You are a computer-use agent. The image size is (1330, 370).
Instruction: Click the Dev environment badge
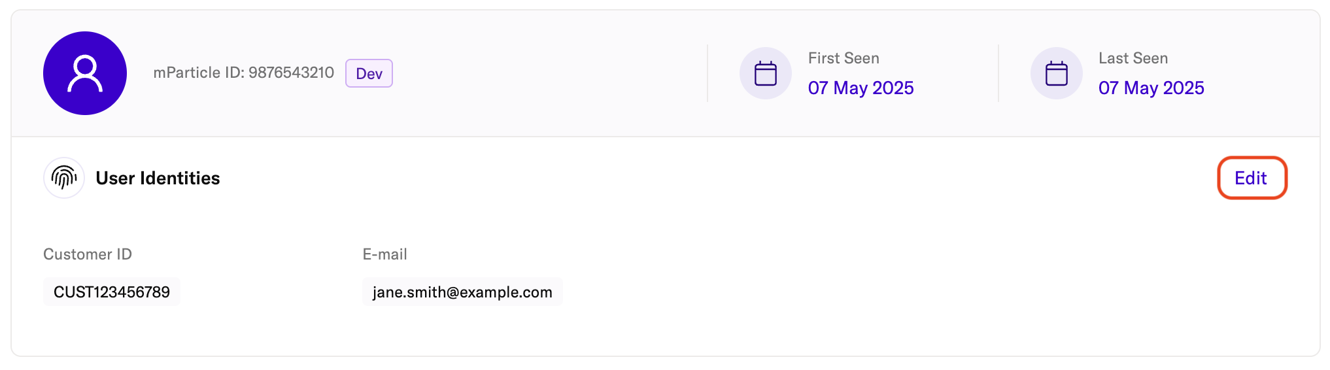[369, 73]
